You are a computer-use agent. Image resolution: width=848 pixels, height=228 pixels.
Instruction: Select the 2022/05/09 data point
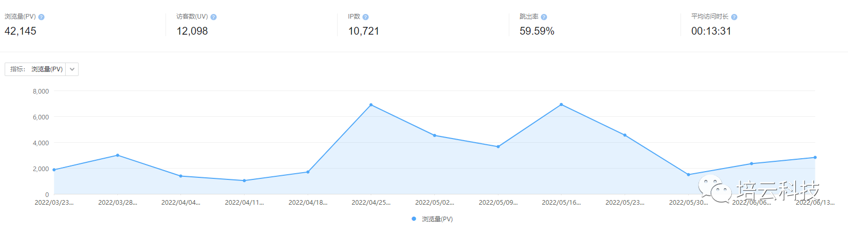498,147
